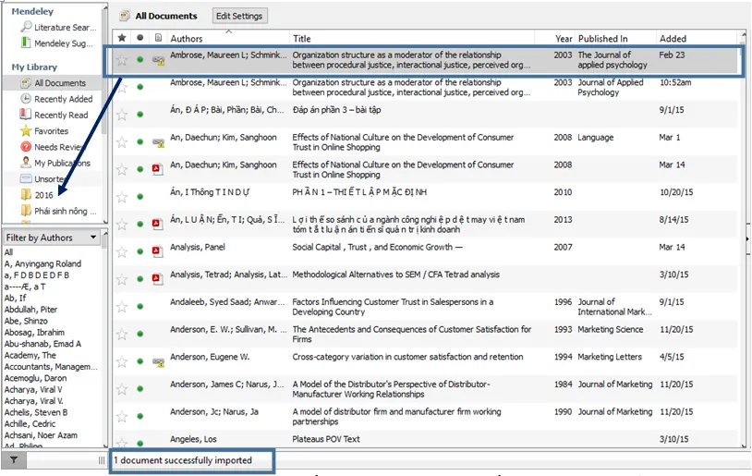This screenshot has height=476, width=752.
Task: Toggle read dot for Methodological Alternatives to SEM
Action: tap(140, 279)
